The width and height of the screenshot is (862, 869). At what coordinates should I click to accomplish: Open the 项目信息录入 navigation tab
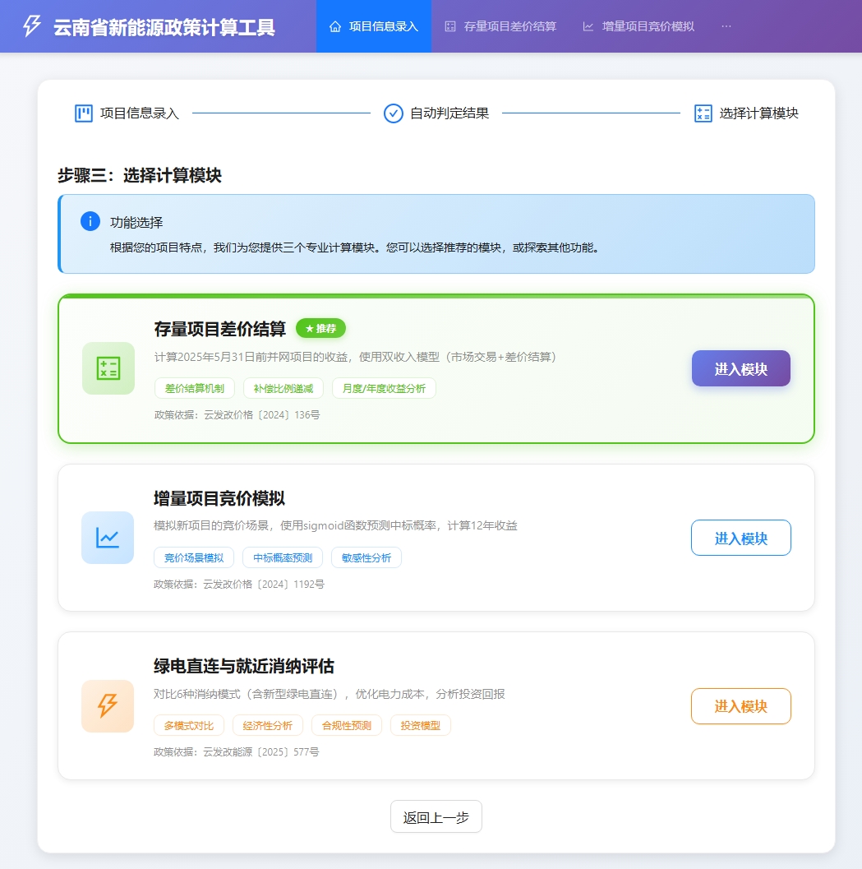374,26
